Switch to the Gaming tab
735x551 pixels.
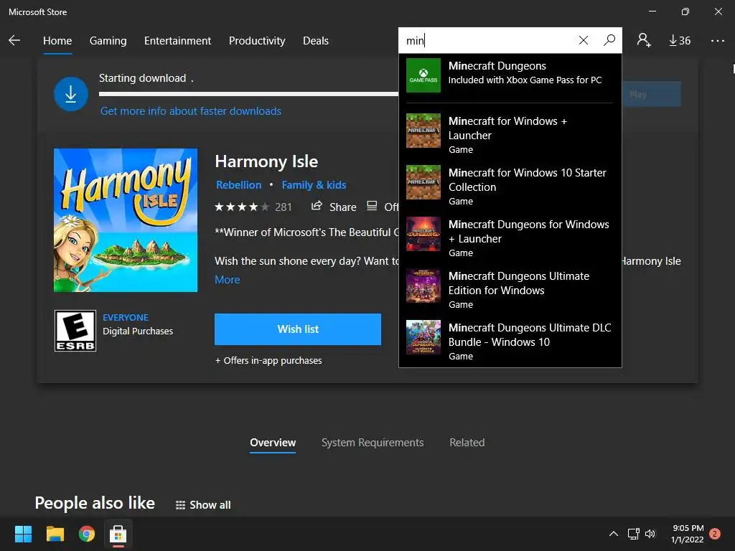108,41
